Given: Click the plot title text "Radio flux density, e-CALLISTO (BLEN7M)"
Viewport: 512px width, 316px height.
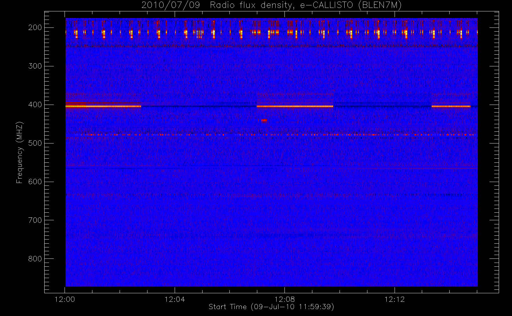Looking at the screenshot, I should pos(306,5).
